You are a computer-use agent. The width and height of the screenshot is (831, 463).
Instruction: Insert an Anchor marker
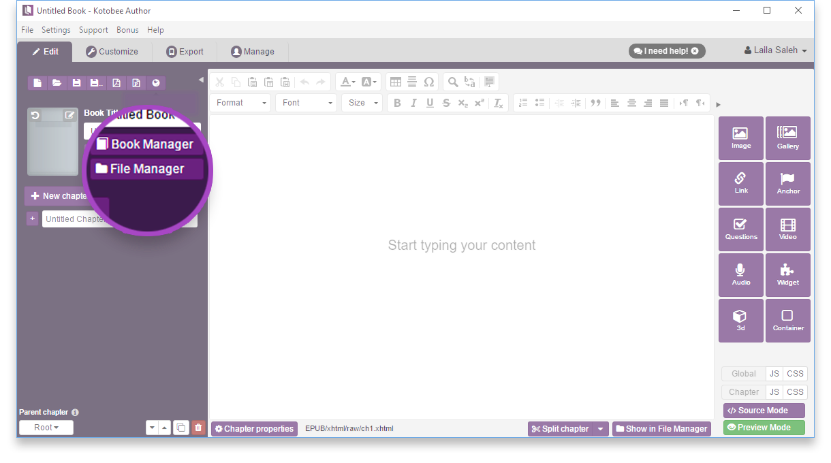pos(787,184)
